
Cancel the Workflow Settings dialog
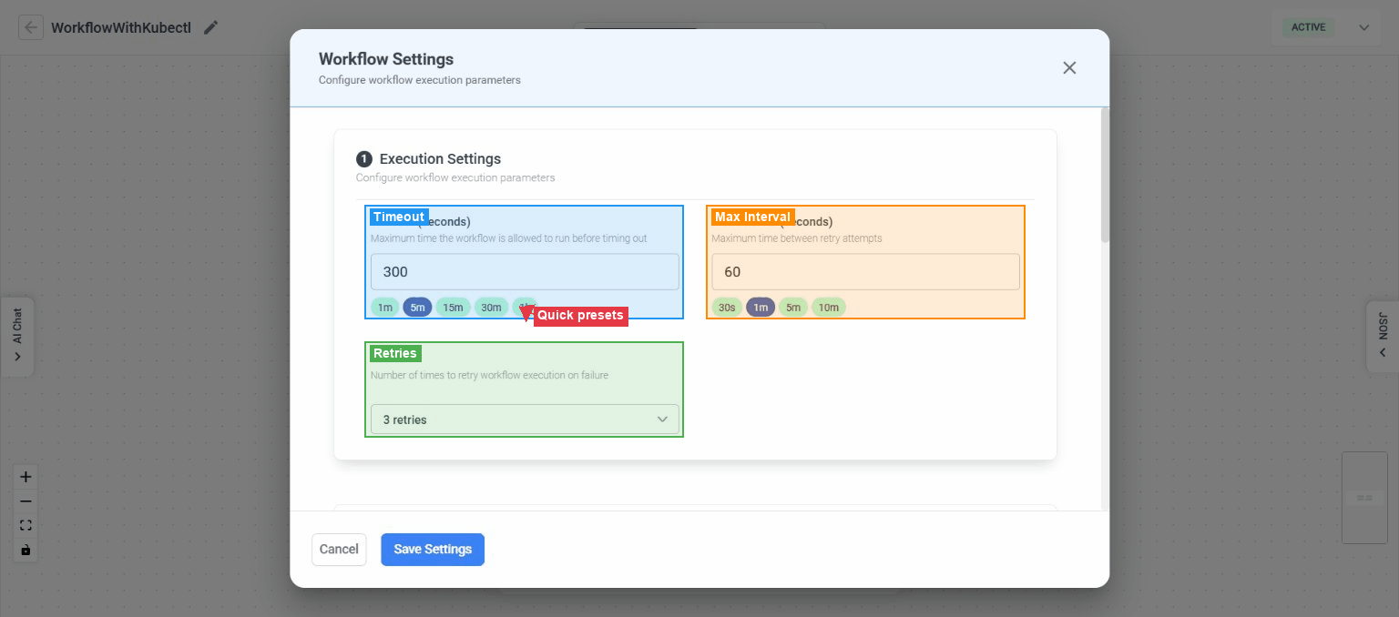339,549
